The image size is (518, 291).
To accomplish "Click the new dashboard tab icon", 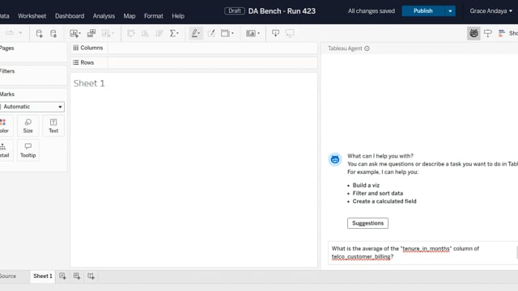I will (x=77, y=276).
